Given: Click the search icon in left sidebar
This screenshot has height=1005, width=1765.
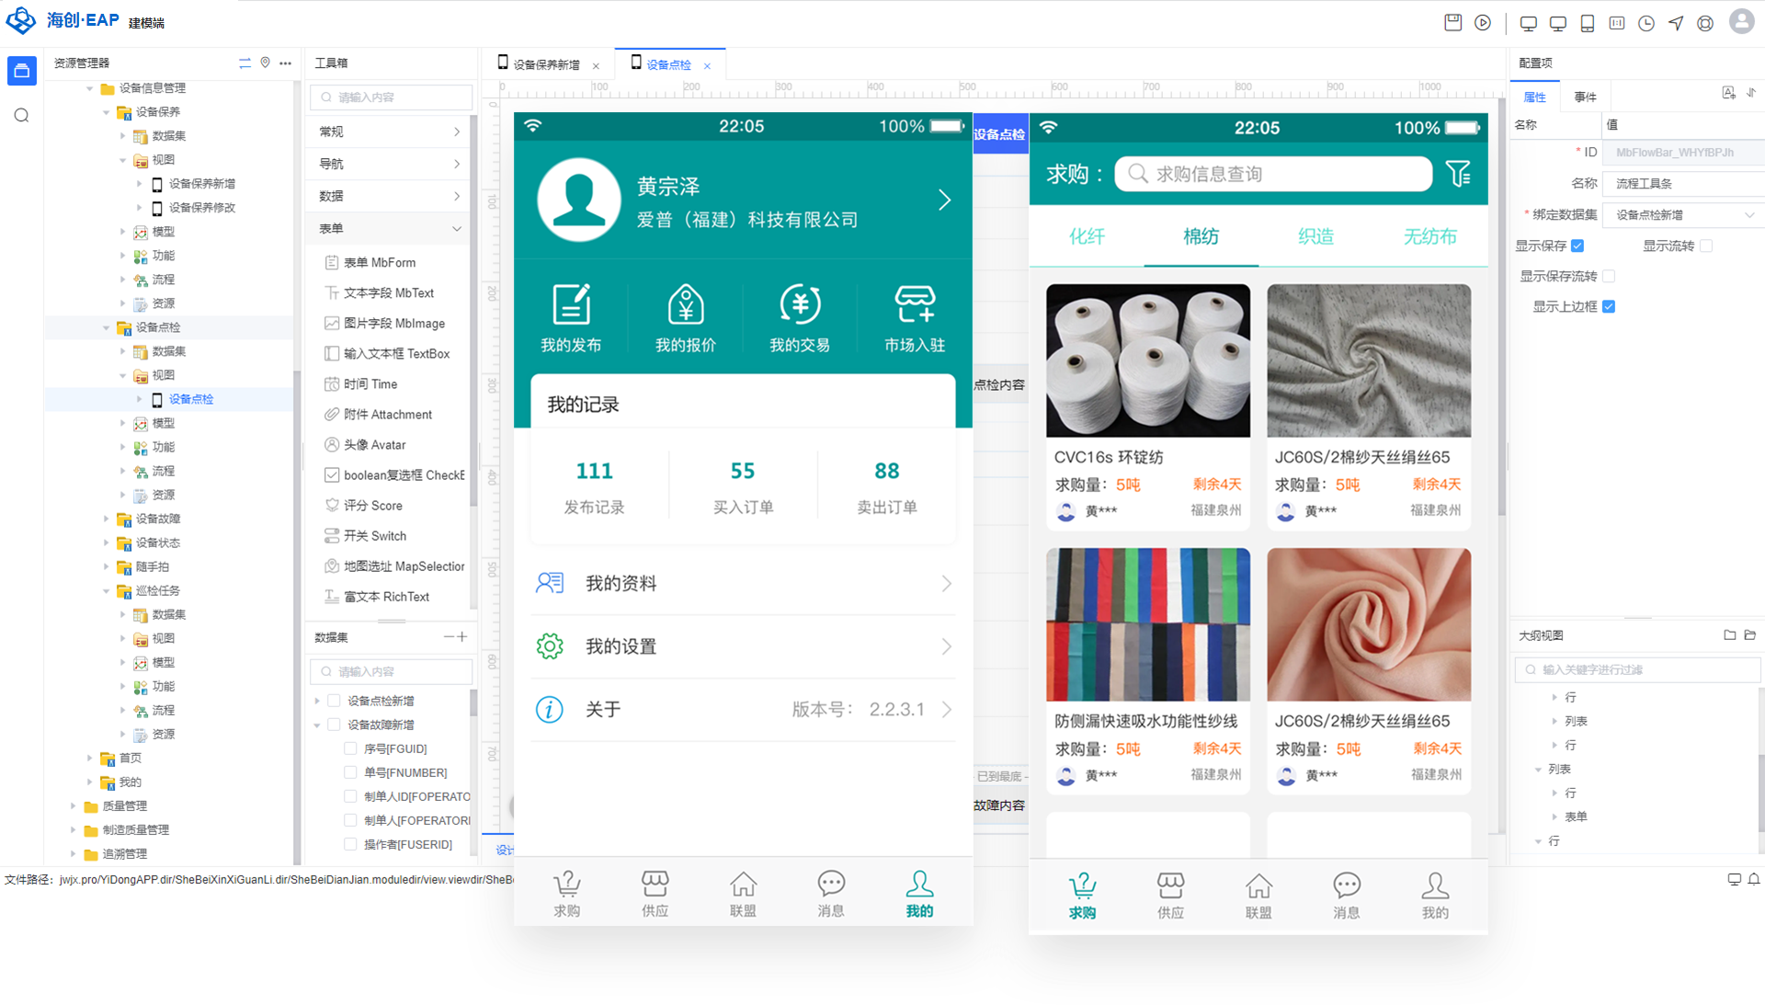Looking at the screenshot, I should coord(22,116).
